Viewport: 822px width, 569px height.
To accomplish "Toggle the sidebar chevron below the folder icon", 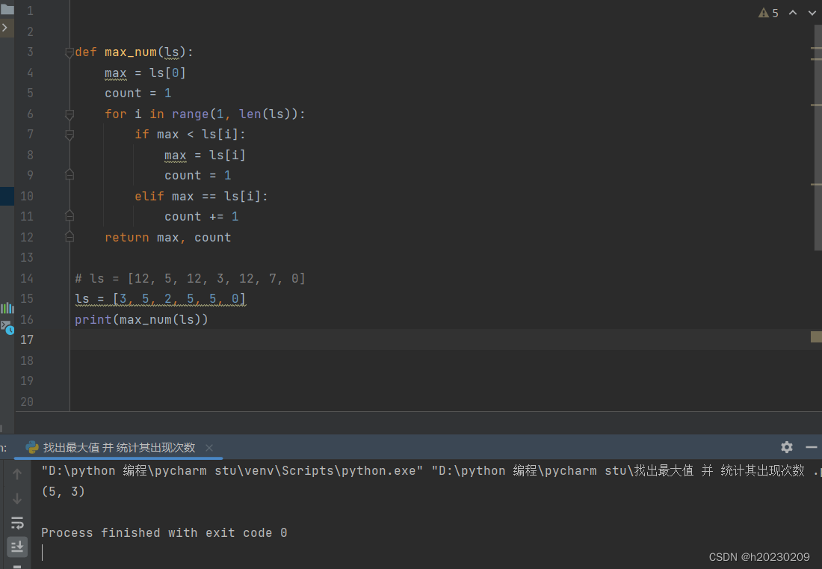I will [5, 27].
